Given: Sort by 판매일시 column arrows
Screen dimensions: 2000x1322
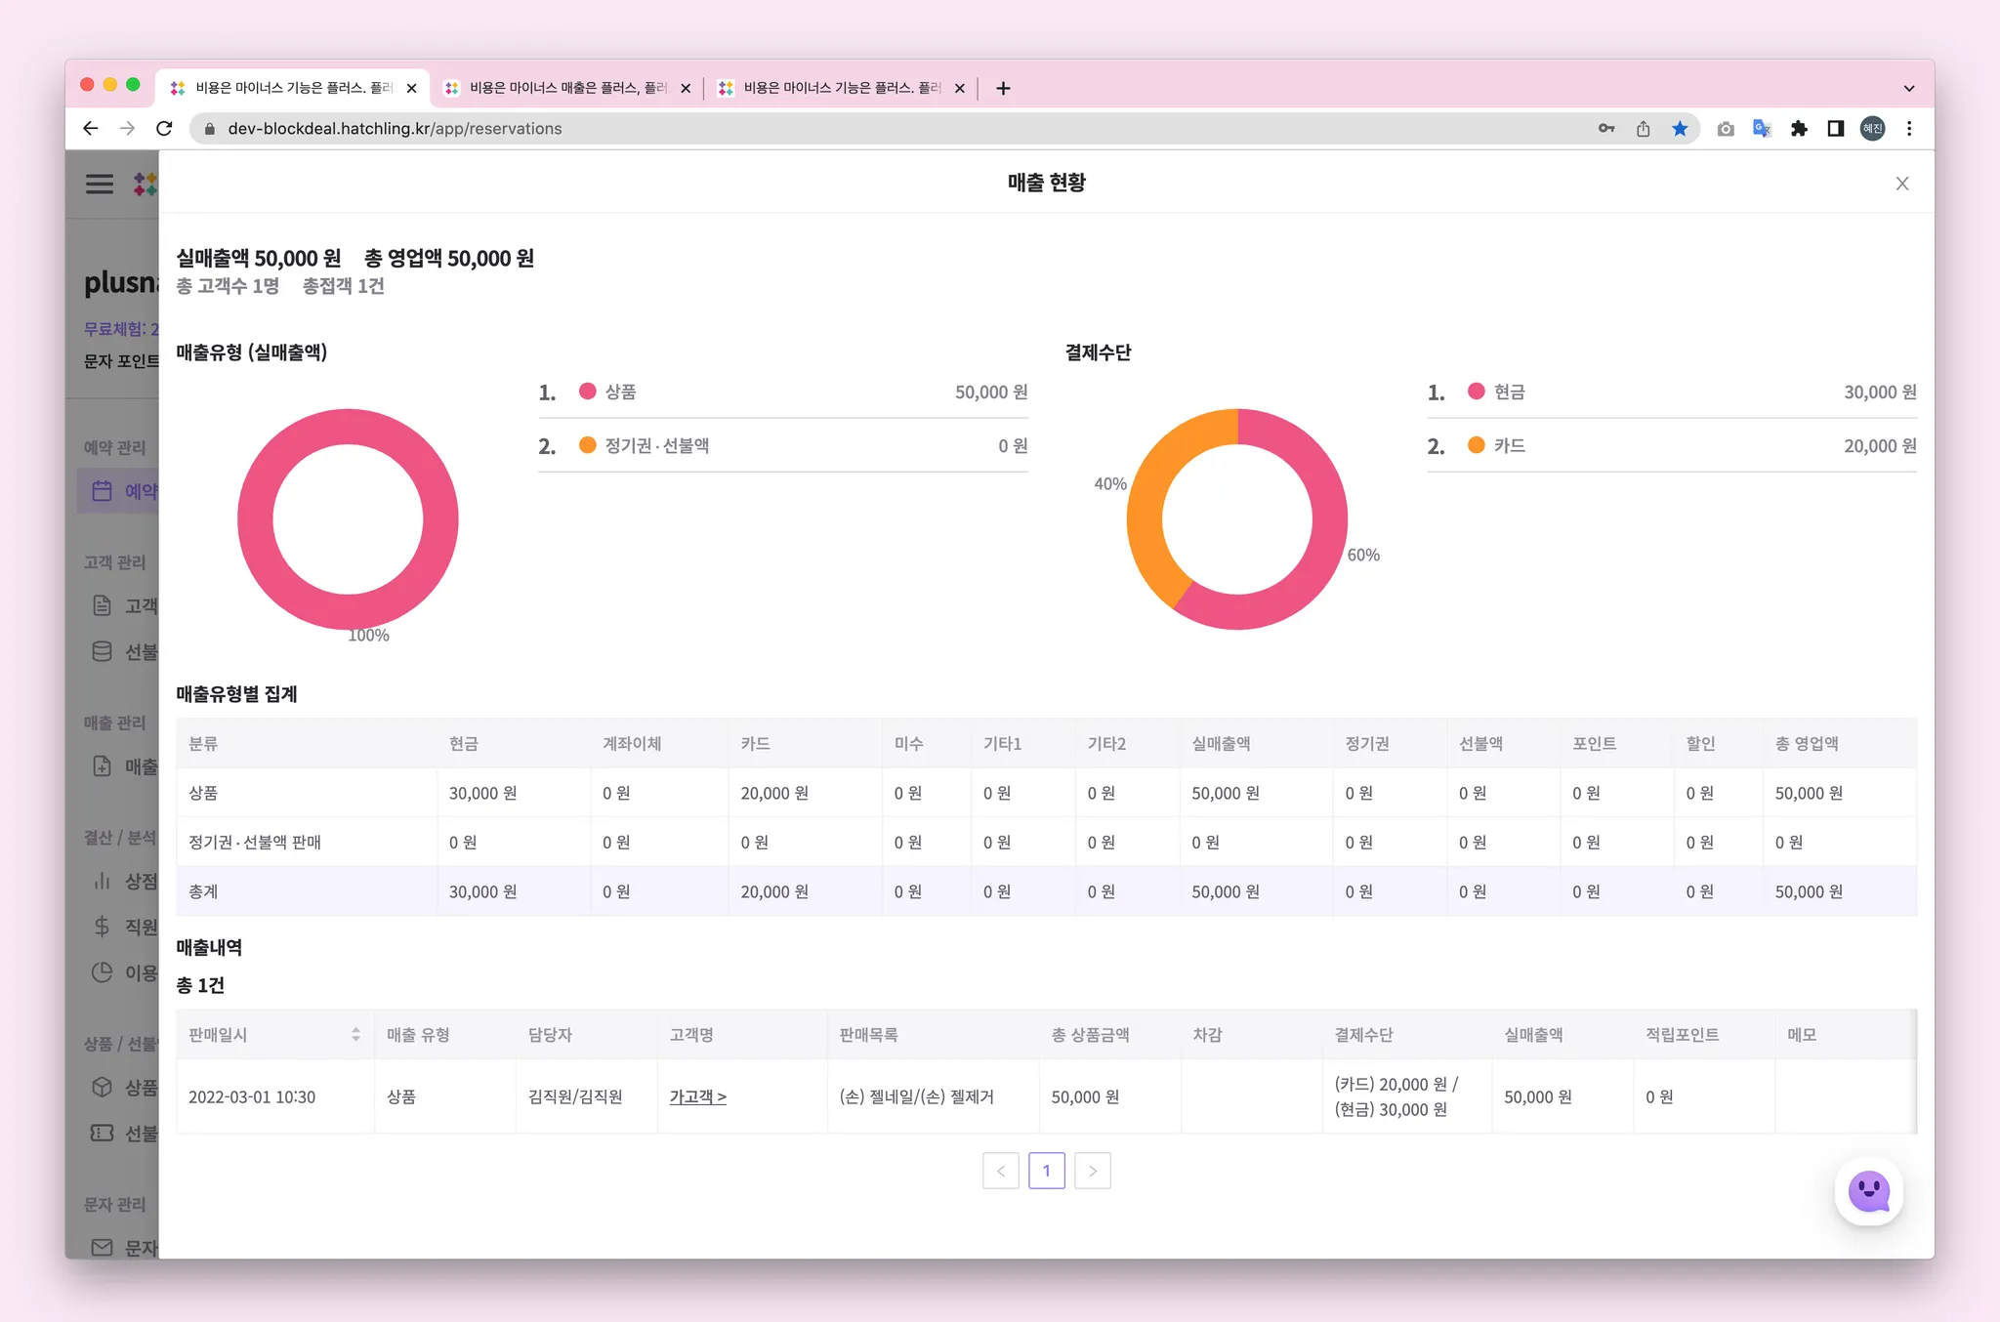Looking at the screenshot, I should [x=355, y=1035].
